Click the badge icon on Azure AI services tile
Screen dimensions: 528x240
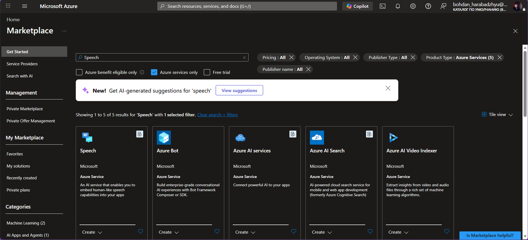pyautogui.click(x=293, y=134)
